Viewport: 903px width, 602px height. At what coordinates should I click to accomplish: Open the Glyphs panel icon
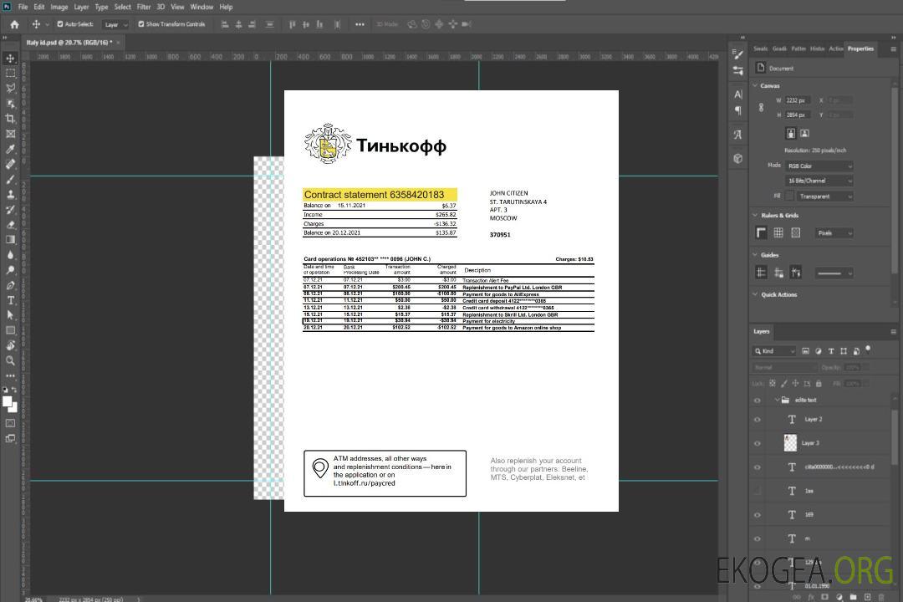(738, 135)
